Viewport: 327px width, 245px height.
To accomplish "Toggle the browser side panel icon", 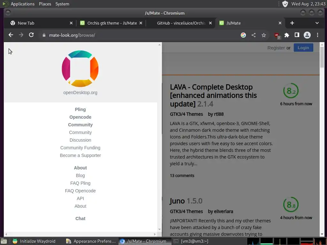I will [x=297, y=35].
